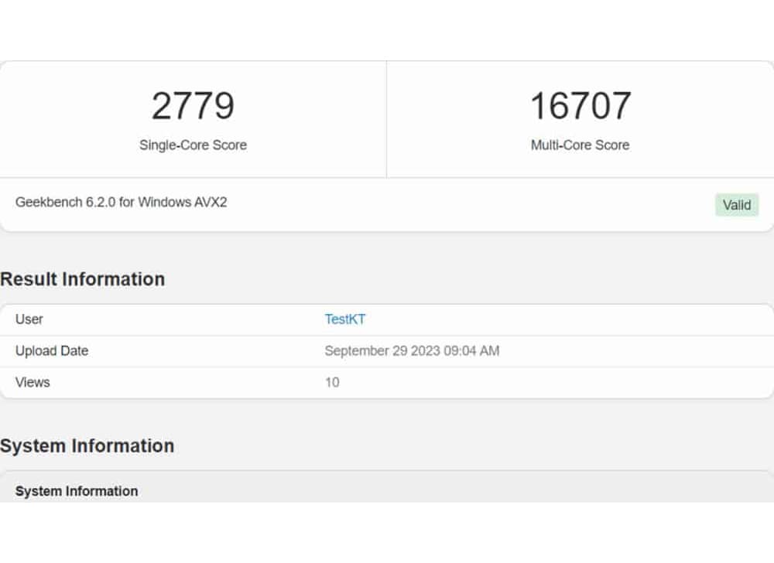Click the Result Information heading

tap(83, 279)
